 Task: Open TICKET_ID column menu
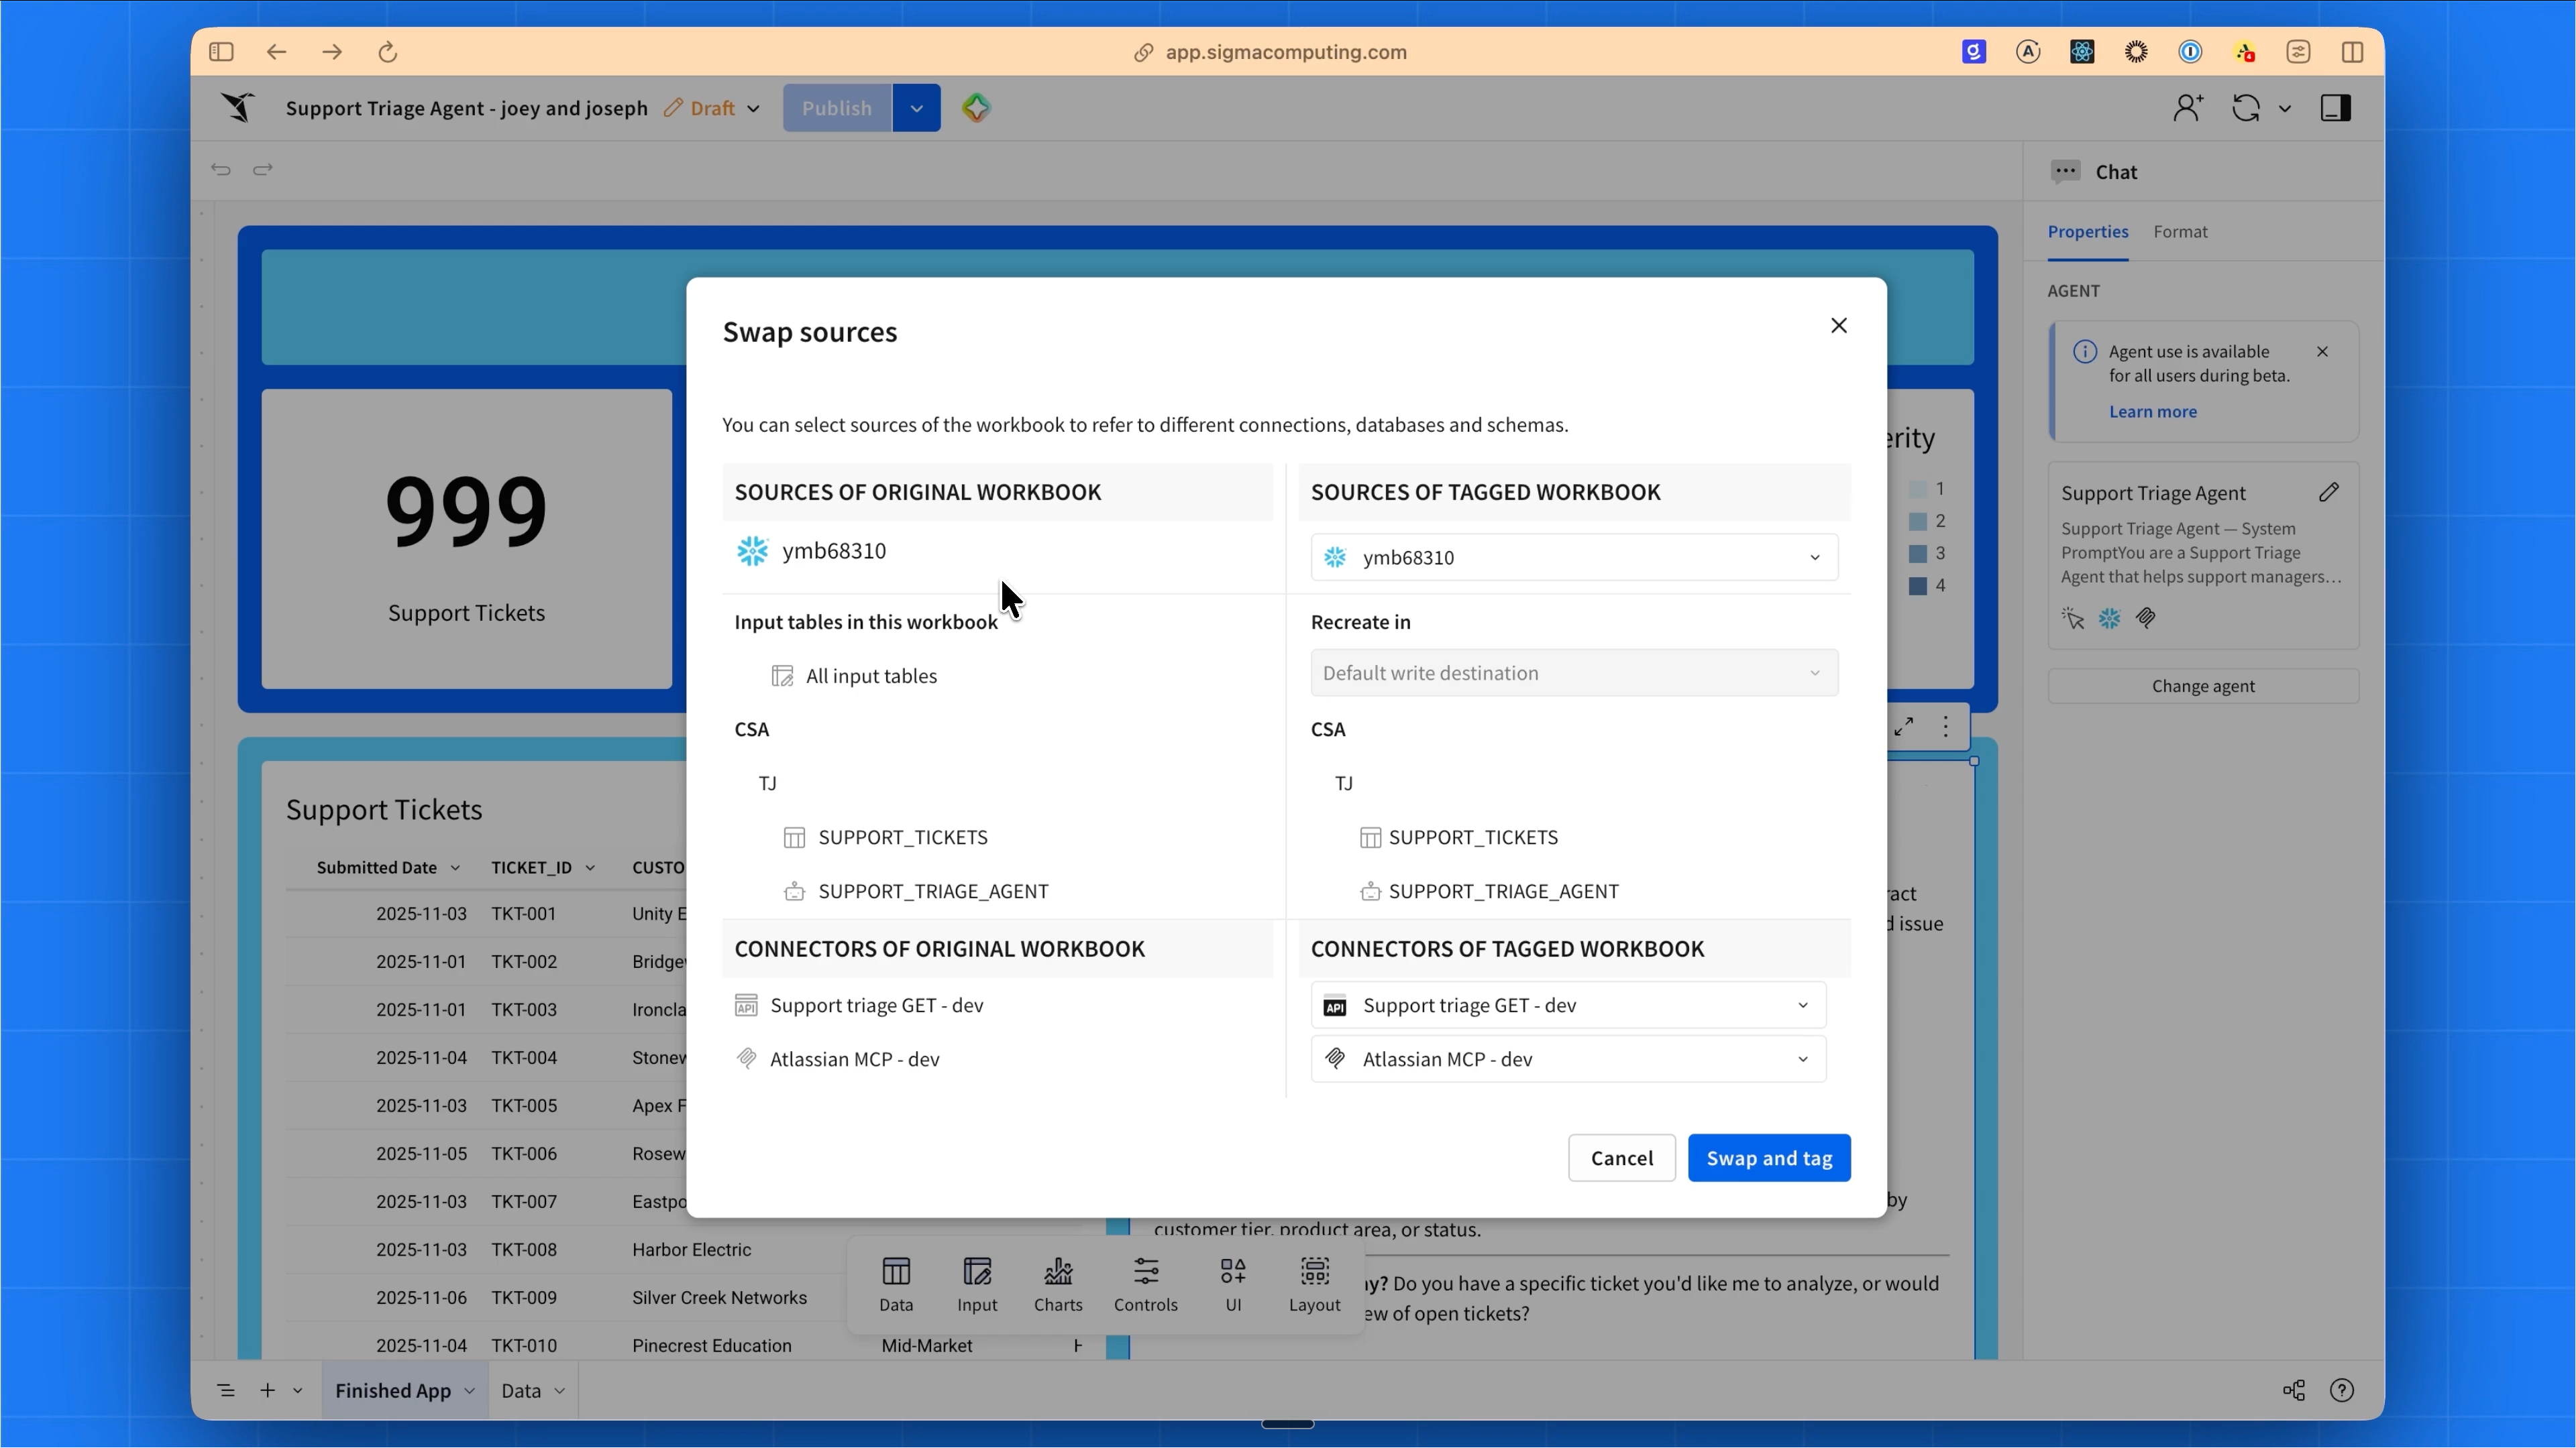590,867
